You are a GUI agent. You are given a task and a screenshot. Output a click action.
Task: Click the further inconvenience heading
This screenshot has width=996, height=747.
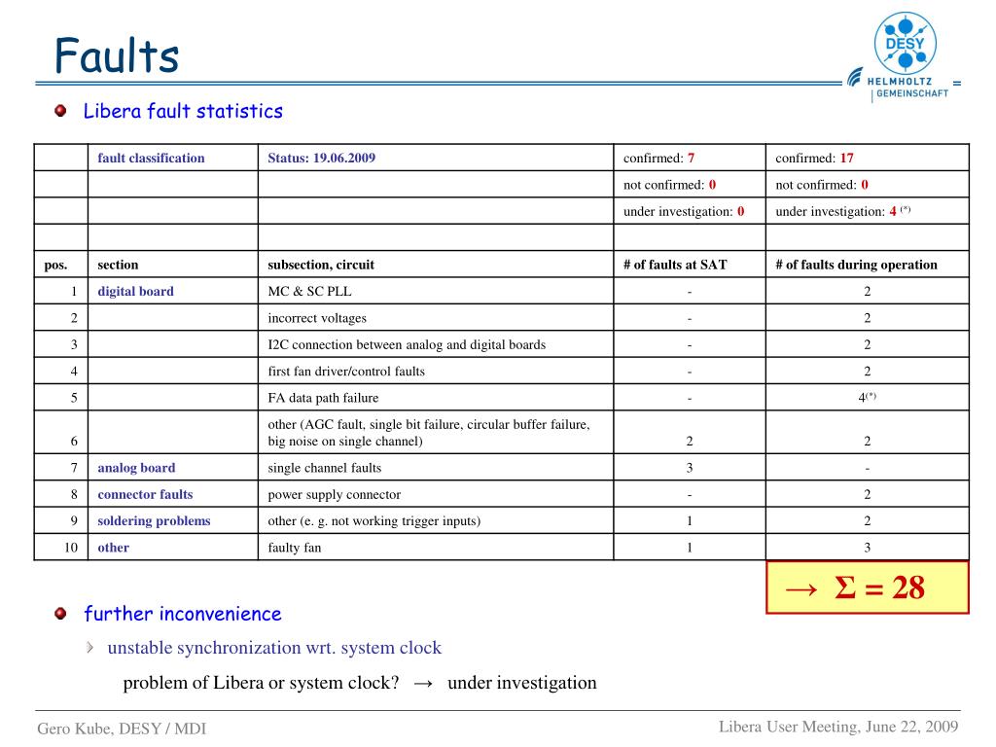pyautogui.click(x=183, y=614)
